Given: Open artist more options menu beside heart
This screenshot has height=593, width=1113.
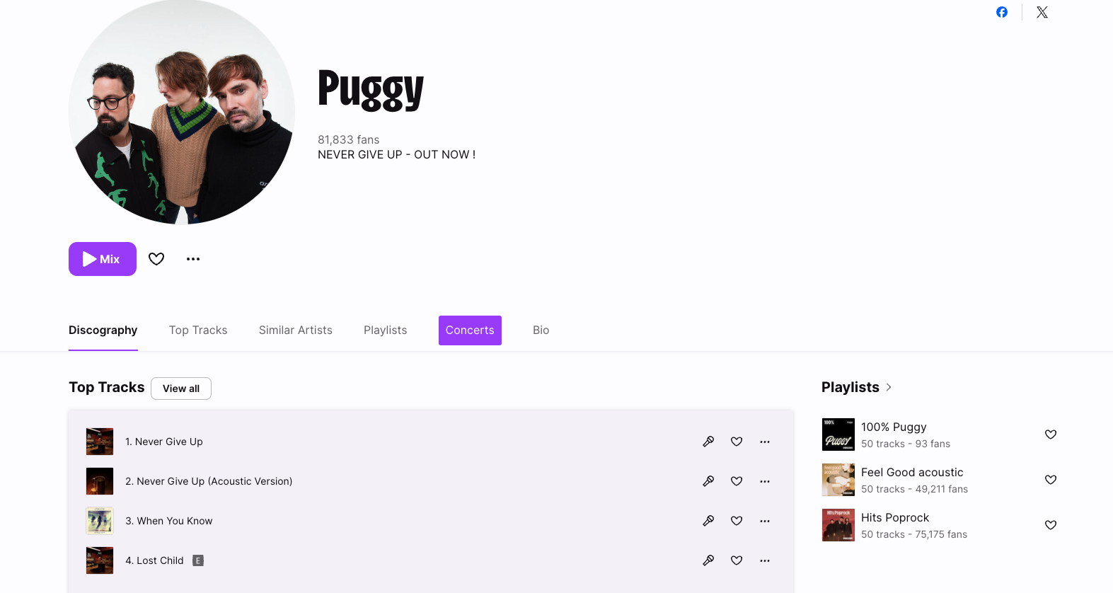Looking at the screenshot, I should coord(193,259).
